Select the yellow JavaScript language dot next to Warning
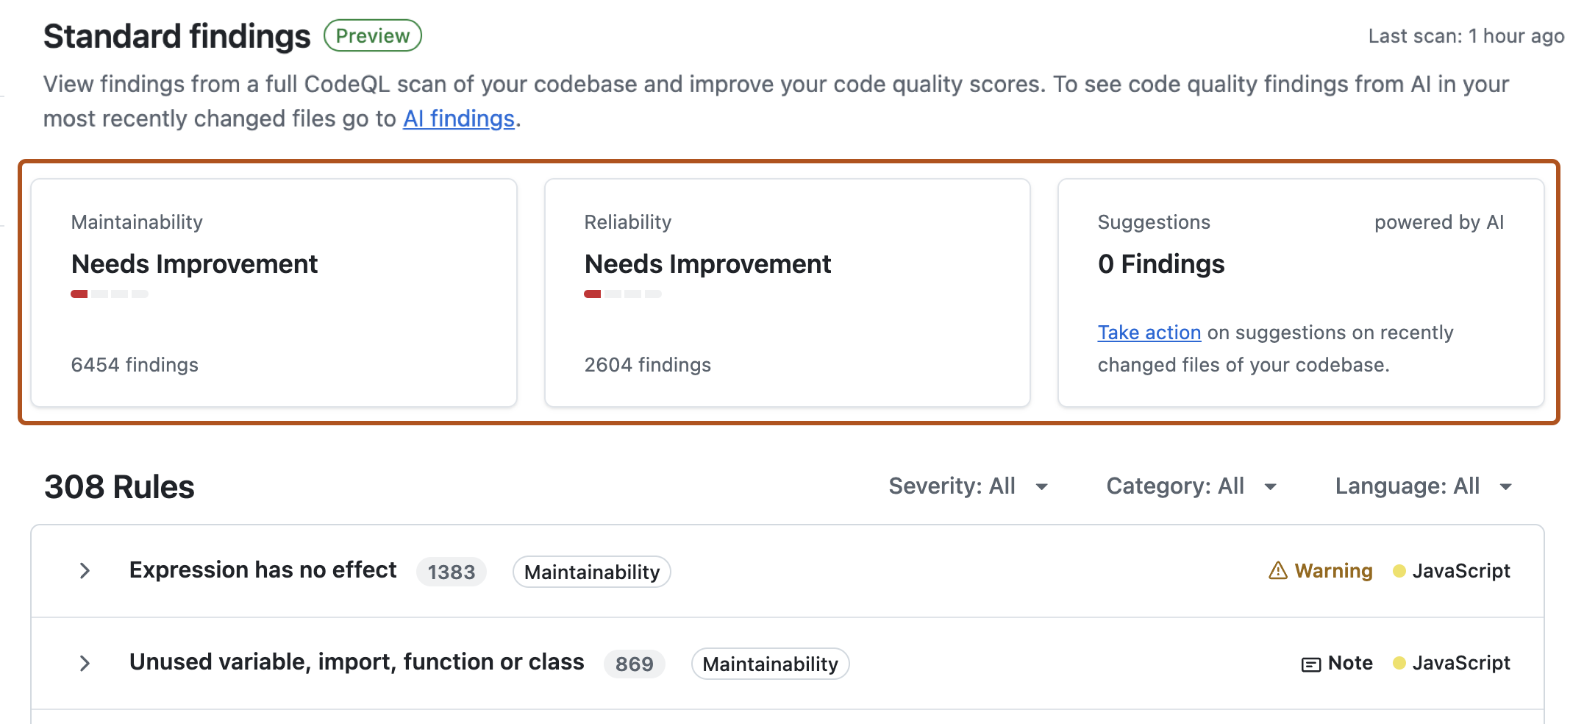This screenshot has width=1584, height=724. click(1399, 571)
